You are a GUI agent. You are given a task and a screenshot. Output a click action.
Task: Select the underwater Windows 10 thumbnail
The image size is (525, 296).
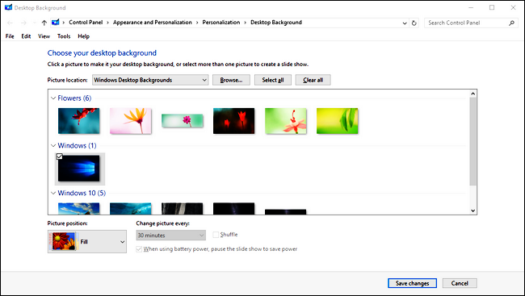tap(131, 208)
